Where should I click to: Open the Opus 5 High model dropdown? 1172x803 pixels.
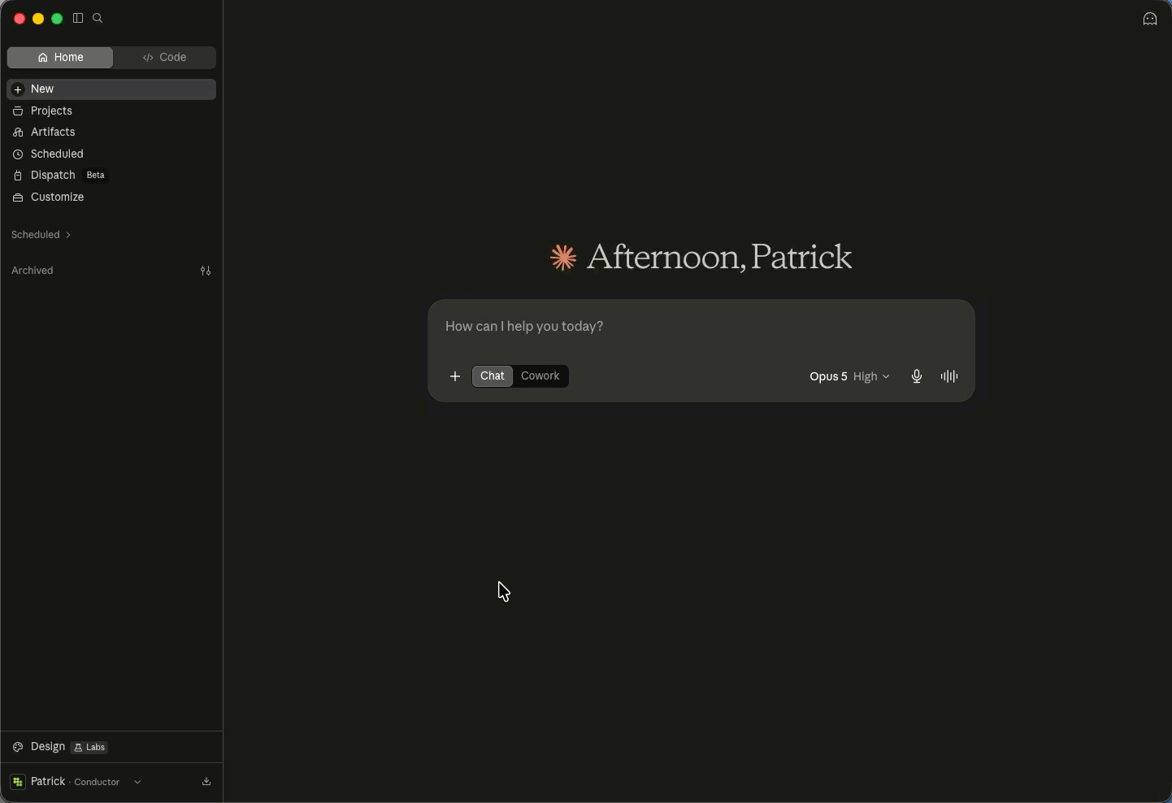point(849,376)
